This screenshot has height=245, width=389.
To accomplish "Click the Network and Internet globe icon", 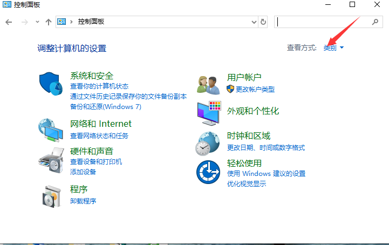I will coord(52,130).
